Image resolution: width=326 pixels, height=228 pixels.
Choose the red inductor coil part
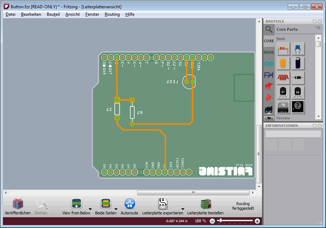pyautogui.click(x=283, y=77)
